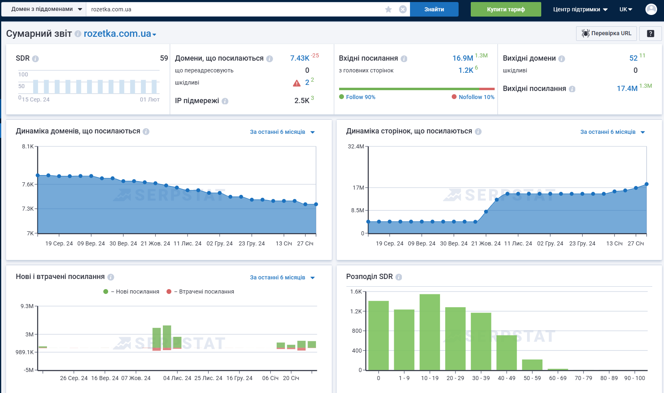The height and width of the screenshot is (393, 664).
Task: Click the 0 bar in Розподіл SDR chart
Action: 378,335
